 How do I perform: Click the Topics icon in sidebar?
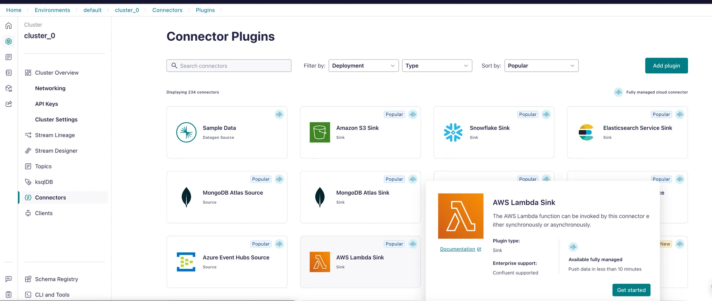click(28, 166)
